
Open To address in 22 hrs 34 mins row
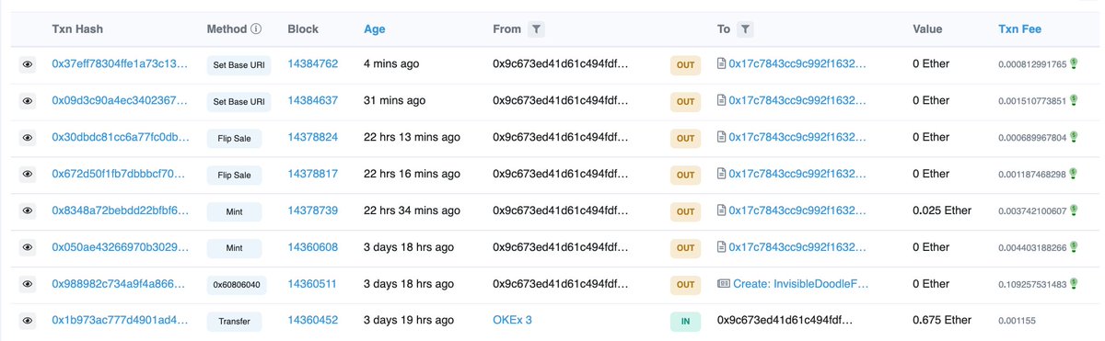(x=797, y=210)
